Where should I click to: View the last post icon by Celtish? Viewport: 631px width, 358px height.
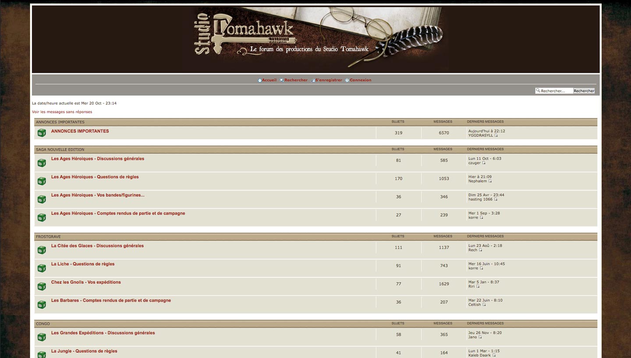[x=484, y=305]
